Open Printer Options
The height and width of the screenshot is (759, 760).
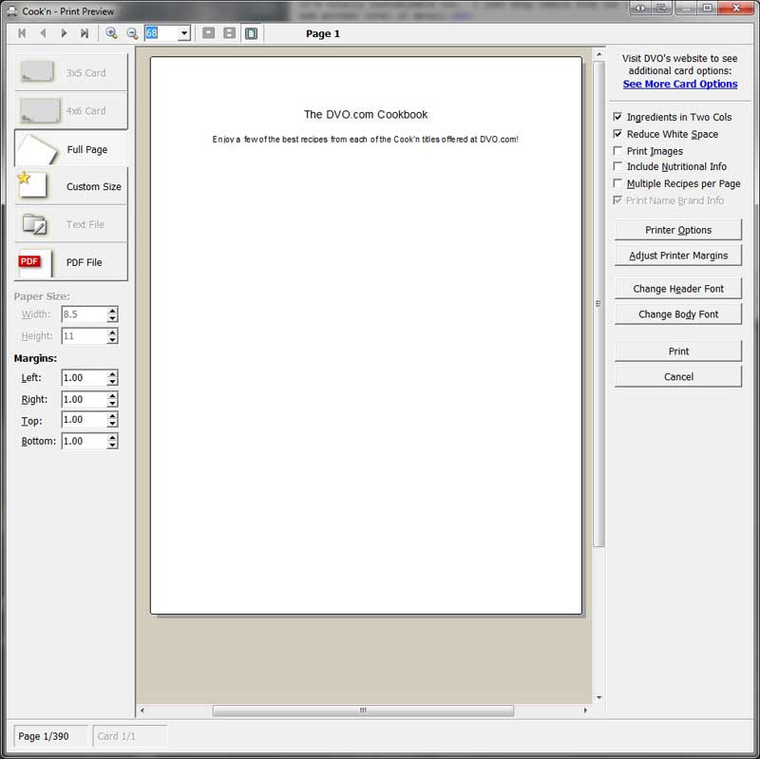[678, 230]
